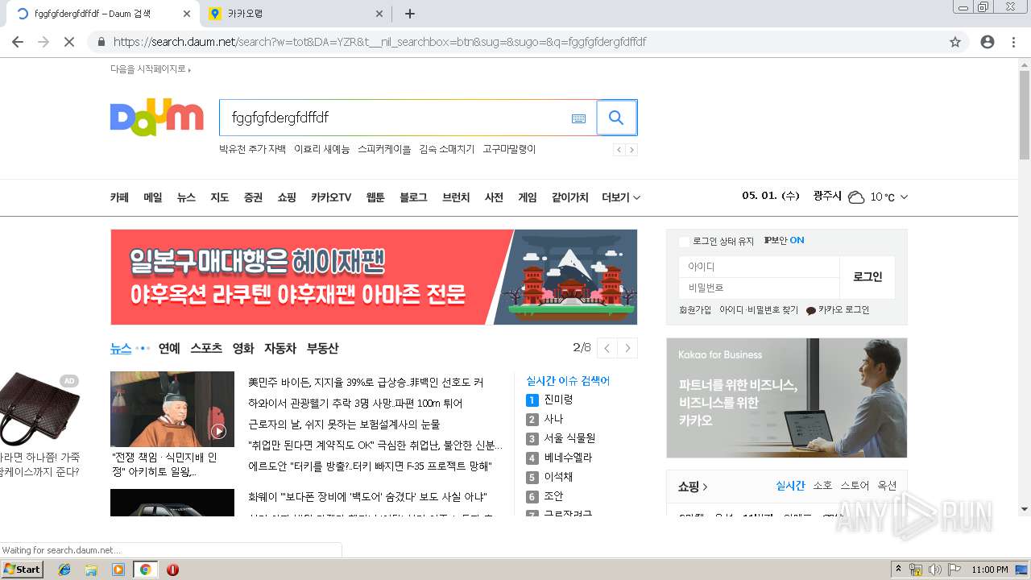Screen dimensions: 1031x580
Task: Show next suggested keywords
Action: [x=631, y=150]
